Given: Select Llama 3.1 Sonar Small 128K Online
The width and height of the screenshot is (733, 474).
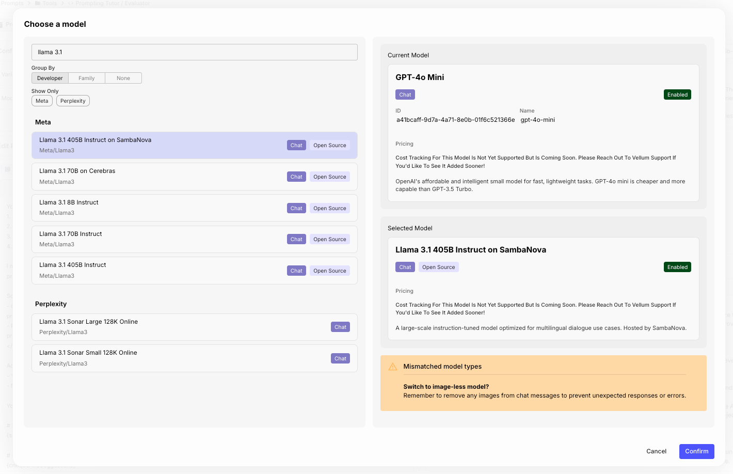Looking at the screenshot, I should coord(195,358).
